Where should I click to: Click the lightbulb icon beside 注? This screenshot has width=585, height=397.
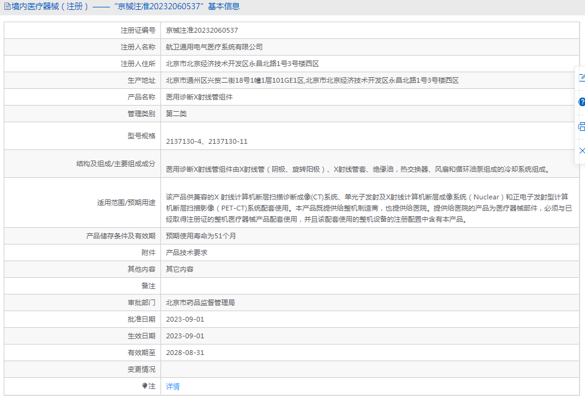[145, 386]
